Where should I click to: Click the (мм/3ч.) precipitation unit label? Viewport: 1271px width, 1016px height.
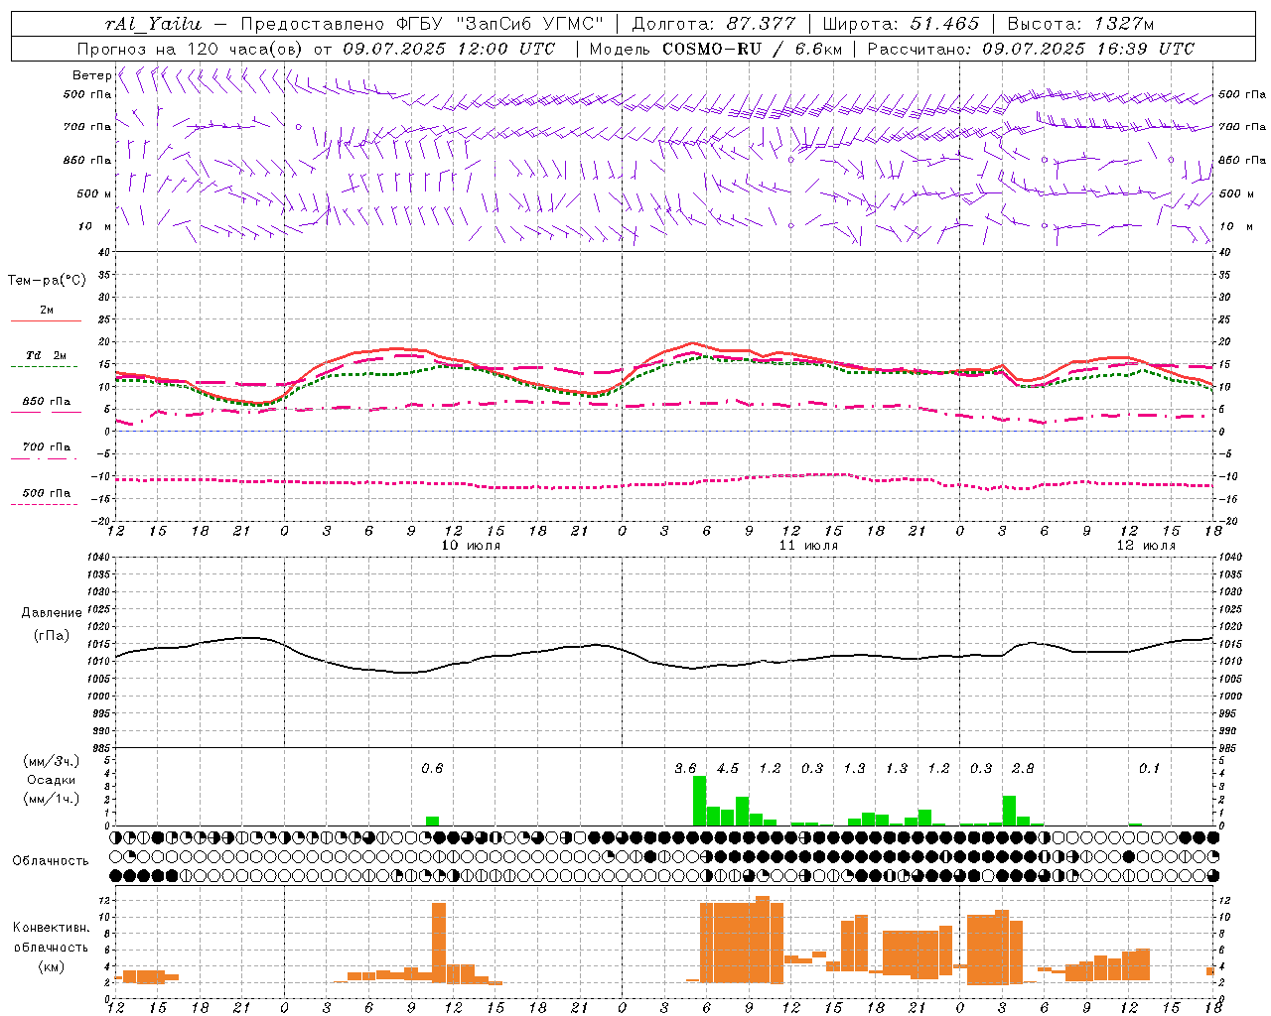click(50, 761)
